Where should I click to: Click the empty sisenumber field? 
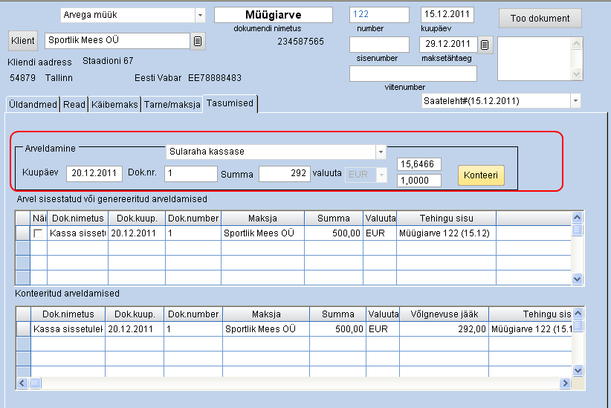pyautogui.click(x=379, y=45)
